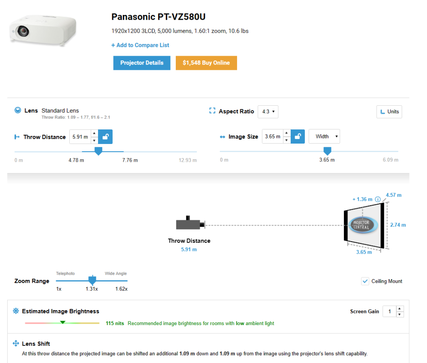The width and height of the screenshot is (427, 363).
Task: Click the info icon beside 1.36 m
Action: [378, 199]
